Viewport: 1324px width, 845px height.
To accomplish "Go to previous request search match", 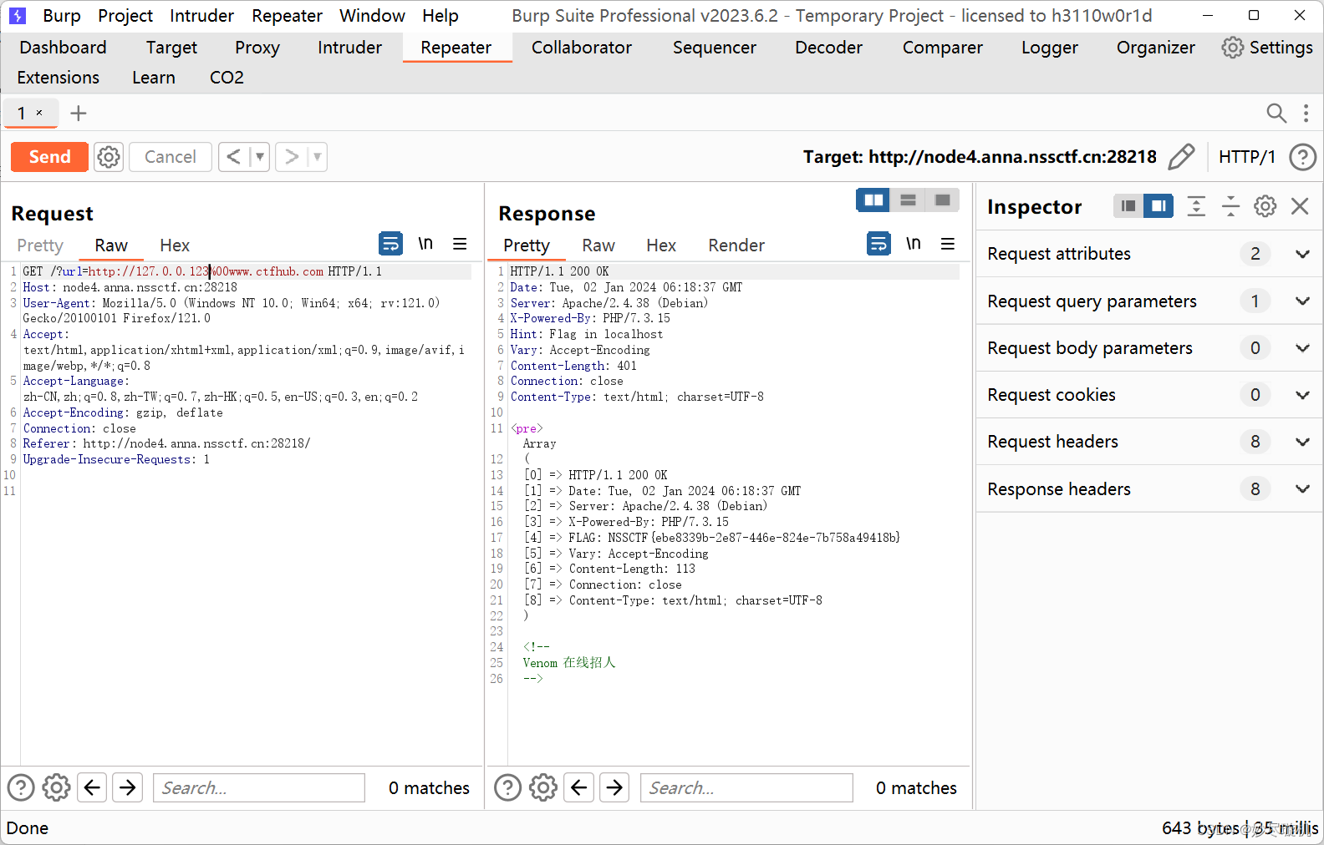I will (93, 787).
